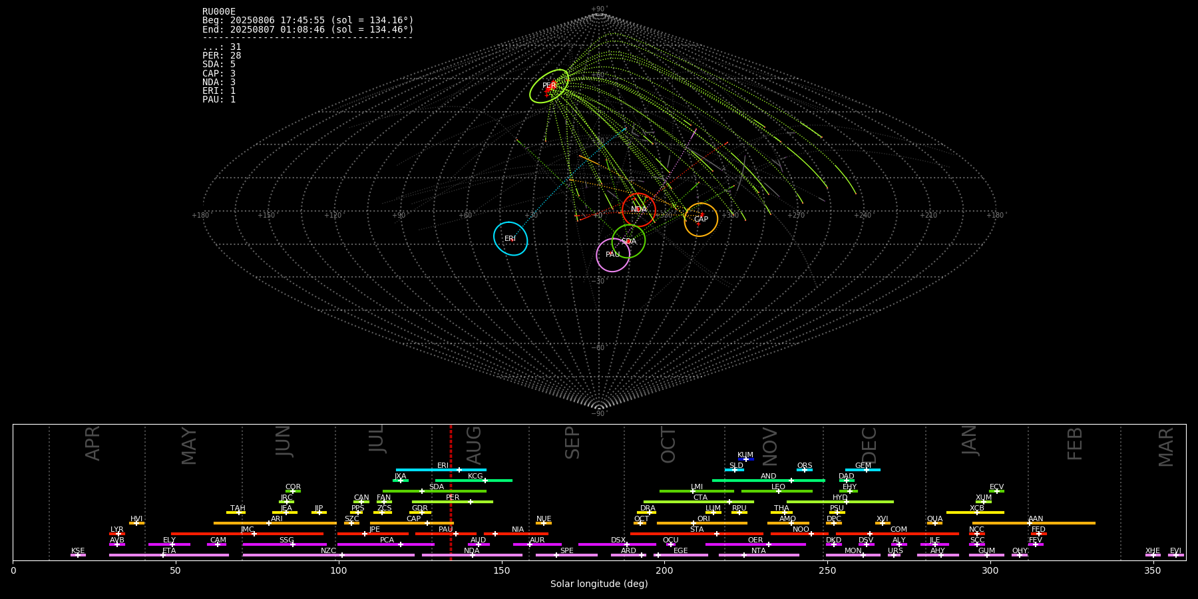This screenshot has height=599, width=1198.
Task: Click the ORS shower bar in timeline
Action: coord(805,470)
